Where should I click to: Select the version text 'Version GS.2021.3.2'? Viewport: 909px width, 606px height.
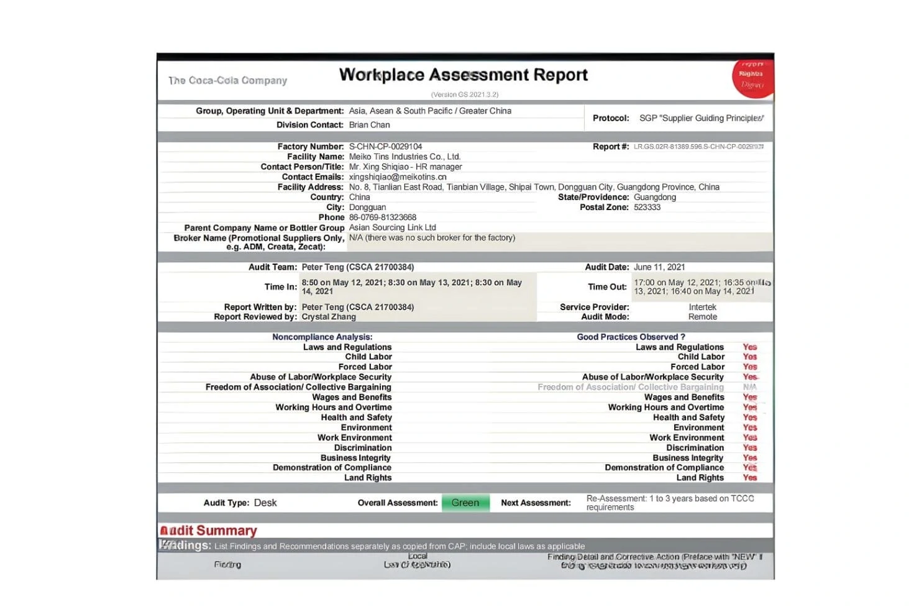coord(465,94)
